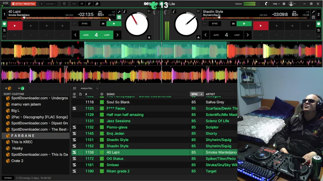Halve deck 1 loop size with left arrow
323x181 pixels.
point(75,35)
